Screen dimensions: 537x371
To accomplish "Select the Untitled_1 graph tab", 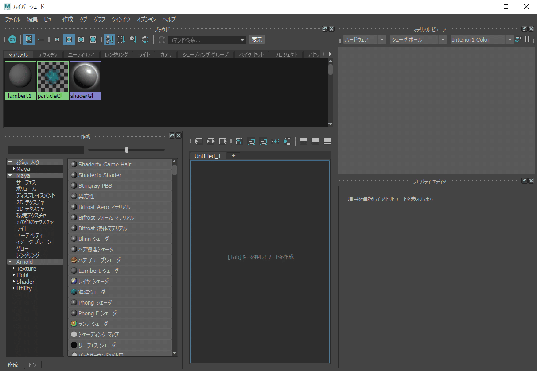I will pos(208,156).
